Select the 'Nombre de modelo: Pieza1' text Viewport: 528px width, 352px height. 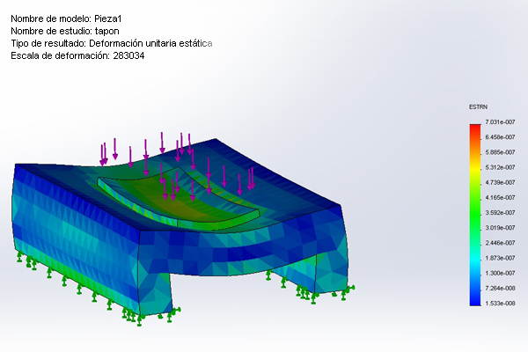point(72,18)
